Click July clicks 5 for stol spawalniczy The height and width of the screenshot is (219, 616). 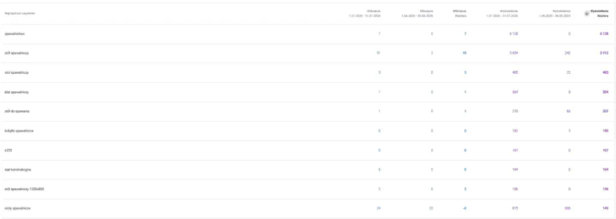point(380,73)
